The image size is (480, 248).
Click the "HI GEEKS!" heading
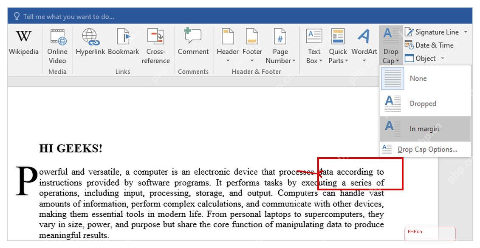pos(71,148)
